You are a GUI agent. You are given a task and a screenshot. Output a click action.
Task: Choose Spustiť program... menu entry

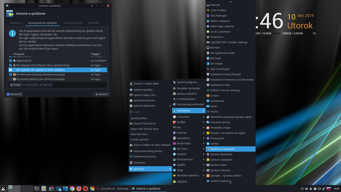tap(189, 82)
